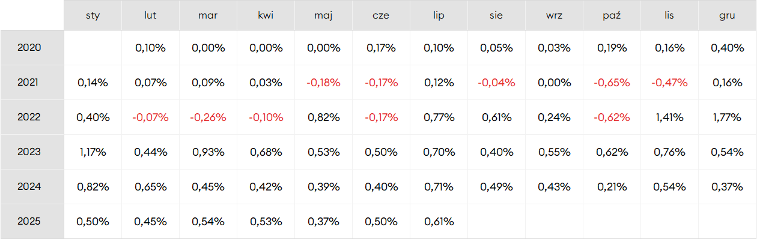
Task: Click the 0,21% cell in October 2024
Action: pyautogui.click(x=612, y=186)
